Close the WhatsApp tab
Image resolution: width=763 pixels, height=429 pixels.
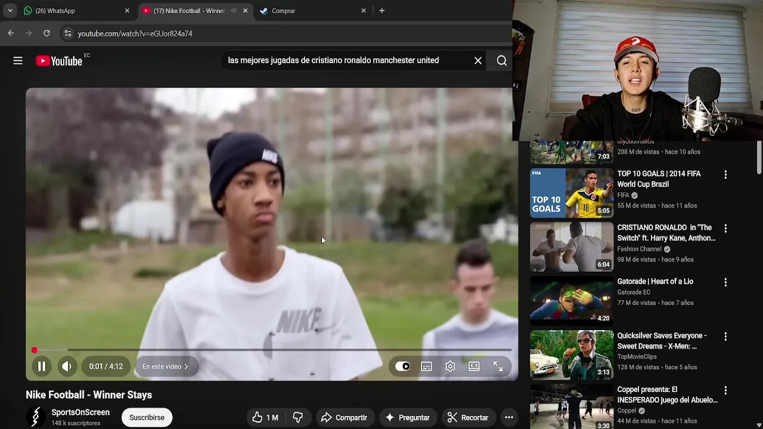pos(127,11)
